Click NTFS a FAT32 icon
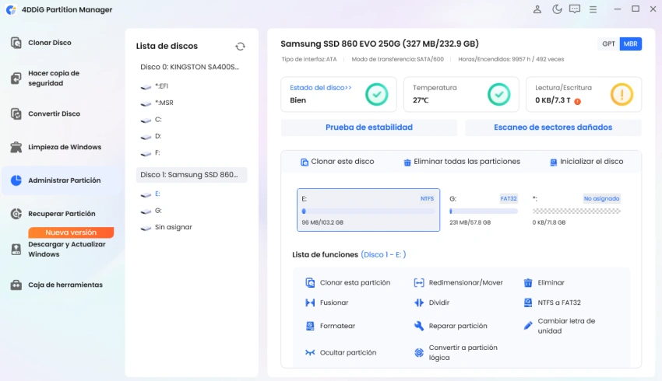 pos(528,302)
